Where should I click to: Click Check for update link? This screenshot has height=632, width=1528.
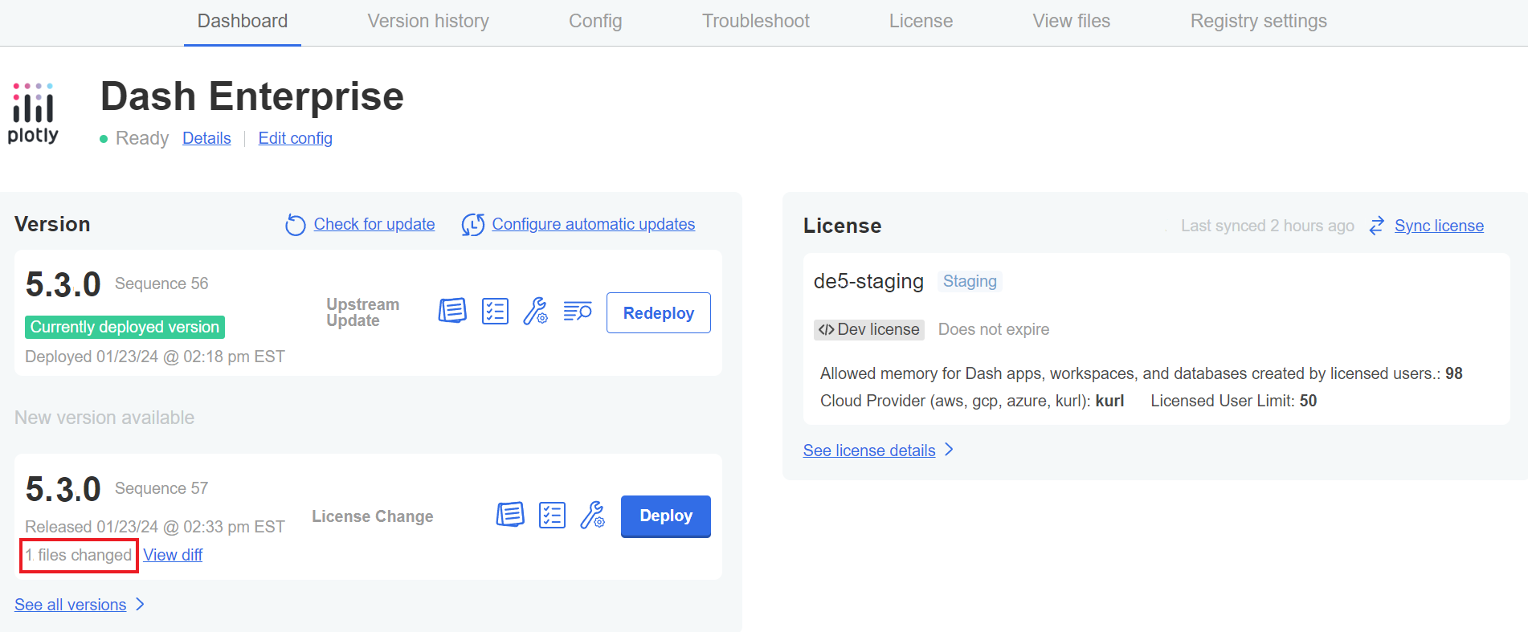click(x=374, y=224)
